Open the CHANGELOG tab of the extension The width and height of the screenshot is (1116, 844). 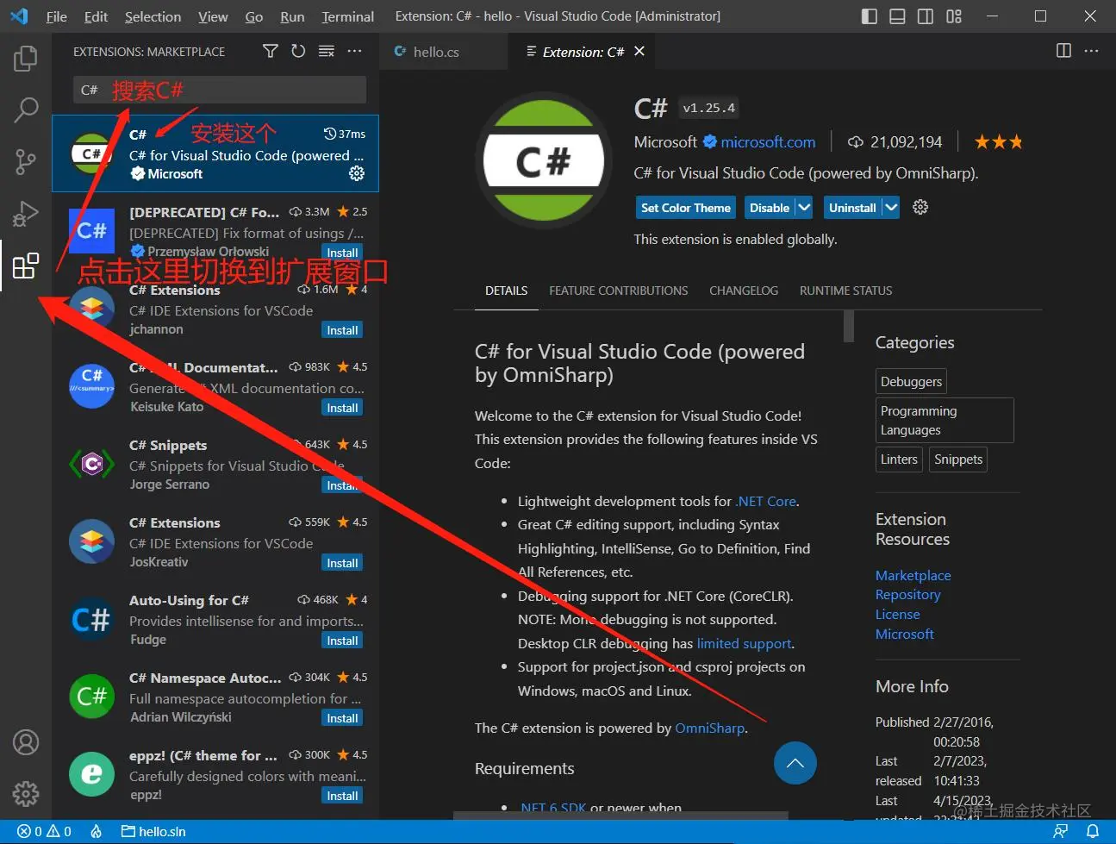tap(743, 291)
